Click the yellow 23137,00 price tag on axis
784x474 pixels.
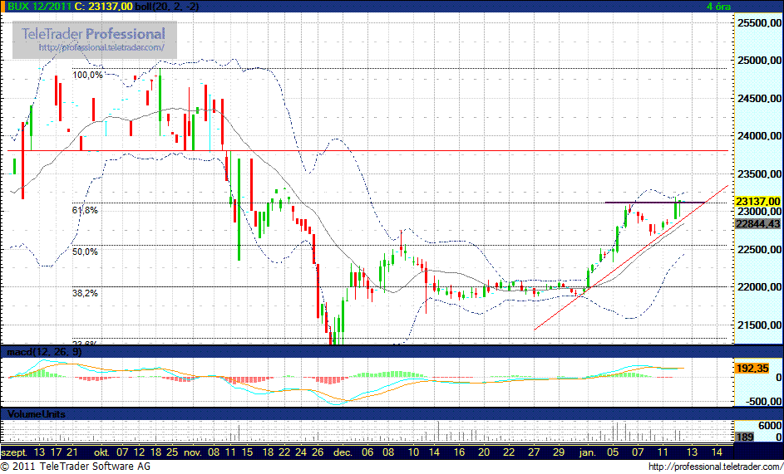[757, 201]
